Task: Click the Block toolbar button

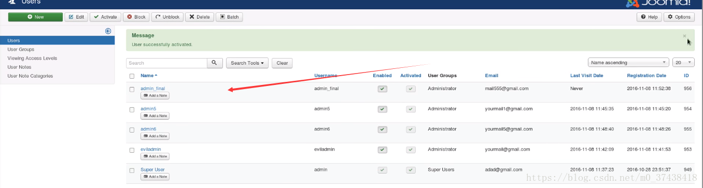Action: click(136, 17)
